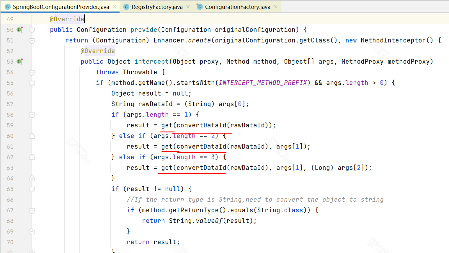Click getReturnType on line 67

tap(194, 210)
